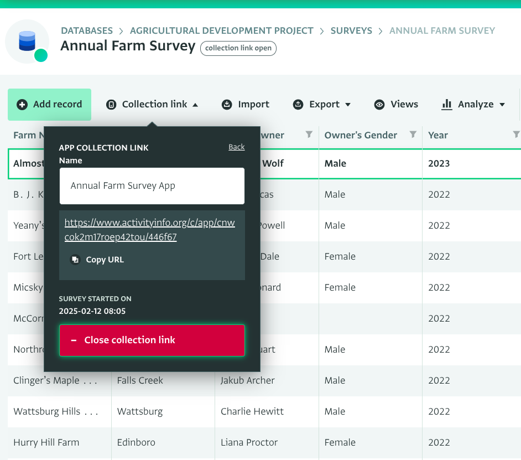Select the 2023 year cell
The image size is (521, 460).
click(471, 164)
